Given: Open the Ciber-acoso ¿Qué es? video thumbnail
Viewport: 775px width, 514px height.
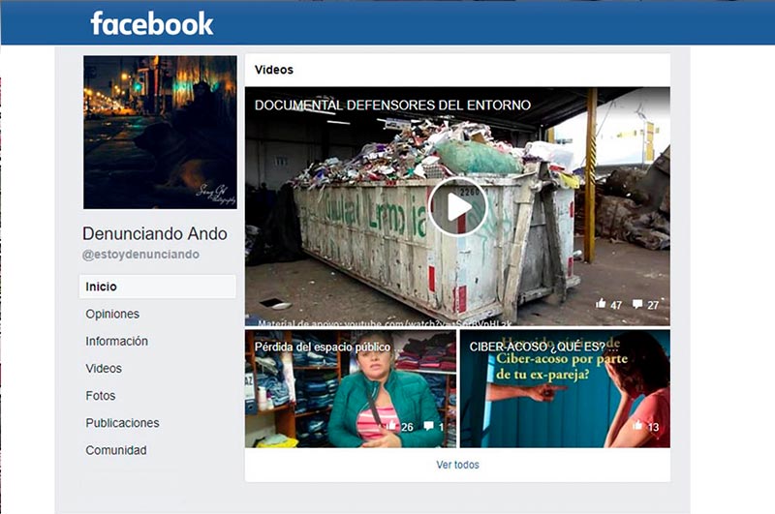Looking at the screenshot, I should 564,387.
